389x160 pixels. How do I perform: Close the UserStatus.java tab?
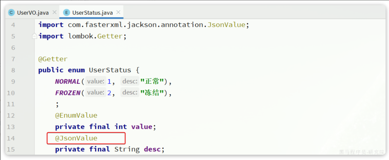[x=118, y=12]
